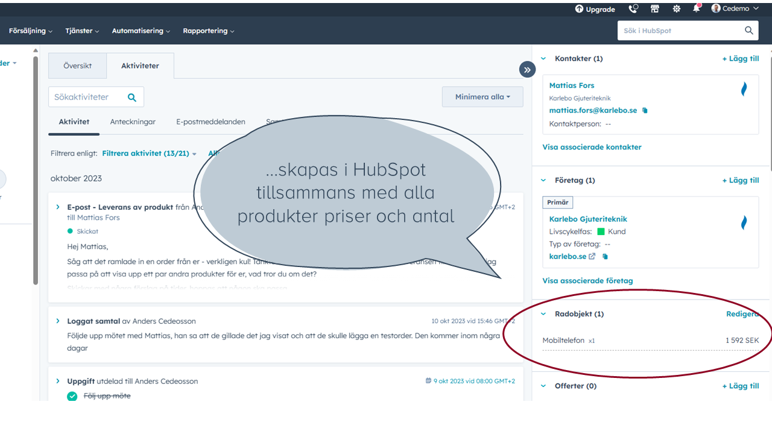Select the Mobiltelefon x1 line item
The image size is (772, 434).
(569, 341)
